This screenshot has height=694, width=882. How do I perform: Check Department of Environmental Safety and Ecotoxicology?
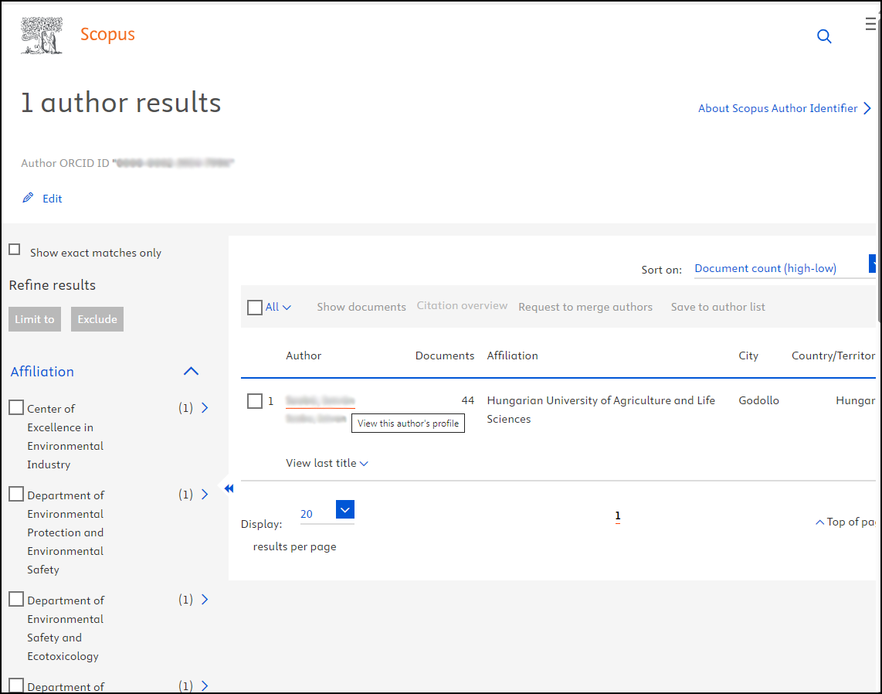(16, 599)
